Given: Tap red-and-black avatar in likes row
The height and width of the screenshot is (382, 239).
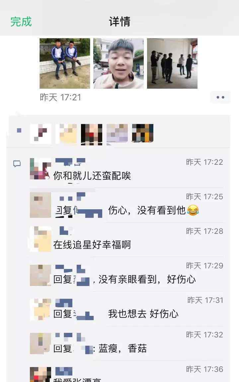Looking at the screenshot, I should tap(92, 134).
